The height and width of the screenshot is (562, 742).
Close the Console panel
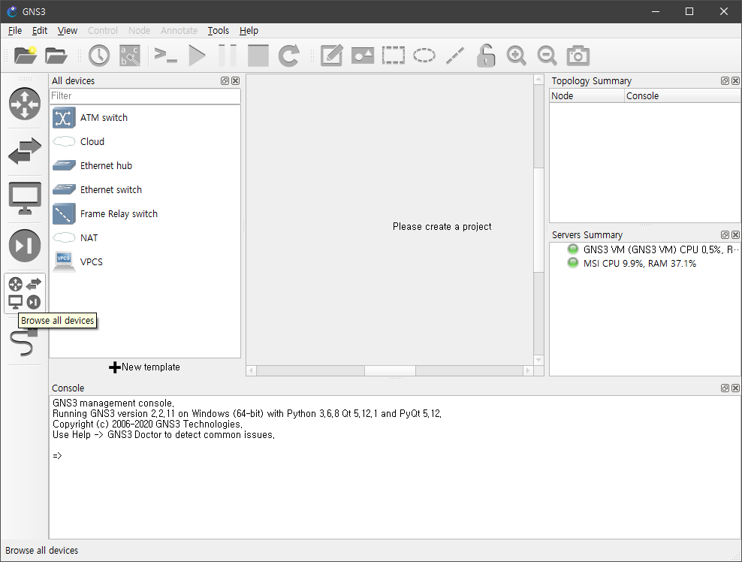tap(735, 388)
